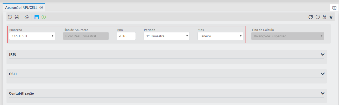
Task: Open help with the question mark icon
Action: coord(317,17)
